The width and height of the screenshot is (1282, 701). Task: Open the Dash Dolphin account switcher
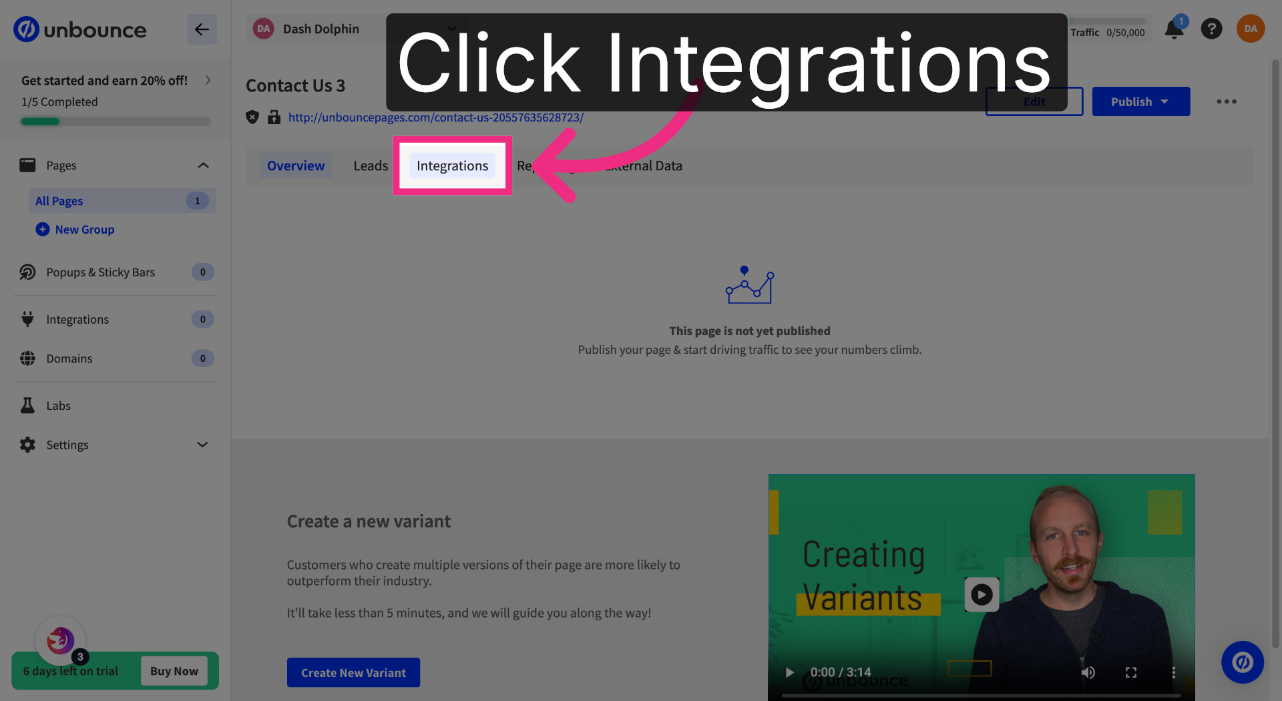pyautogui.click(x=354, y=29)
